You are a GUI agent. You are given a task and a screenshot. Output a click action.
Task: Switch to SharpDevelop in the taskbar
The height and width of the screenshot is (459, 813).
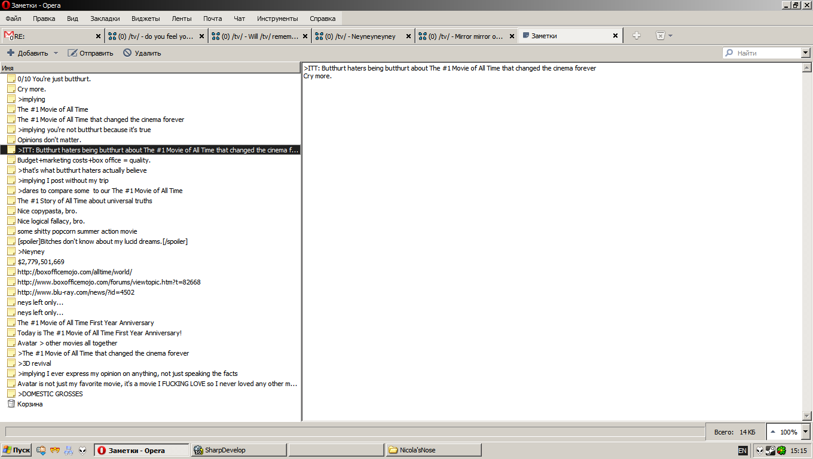(239, 450)
